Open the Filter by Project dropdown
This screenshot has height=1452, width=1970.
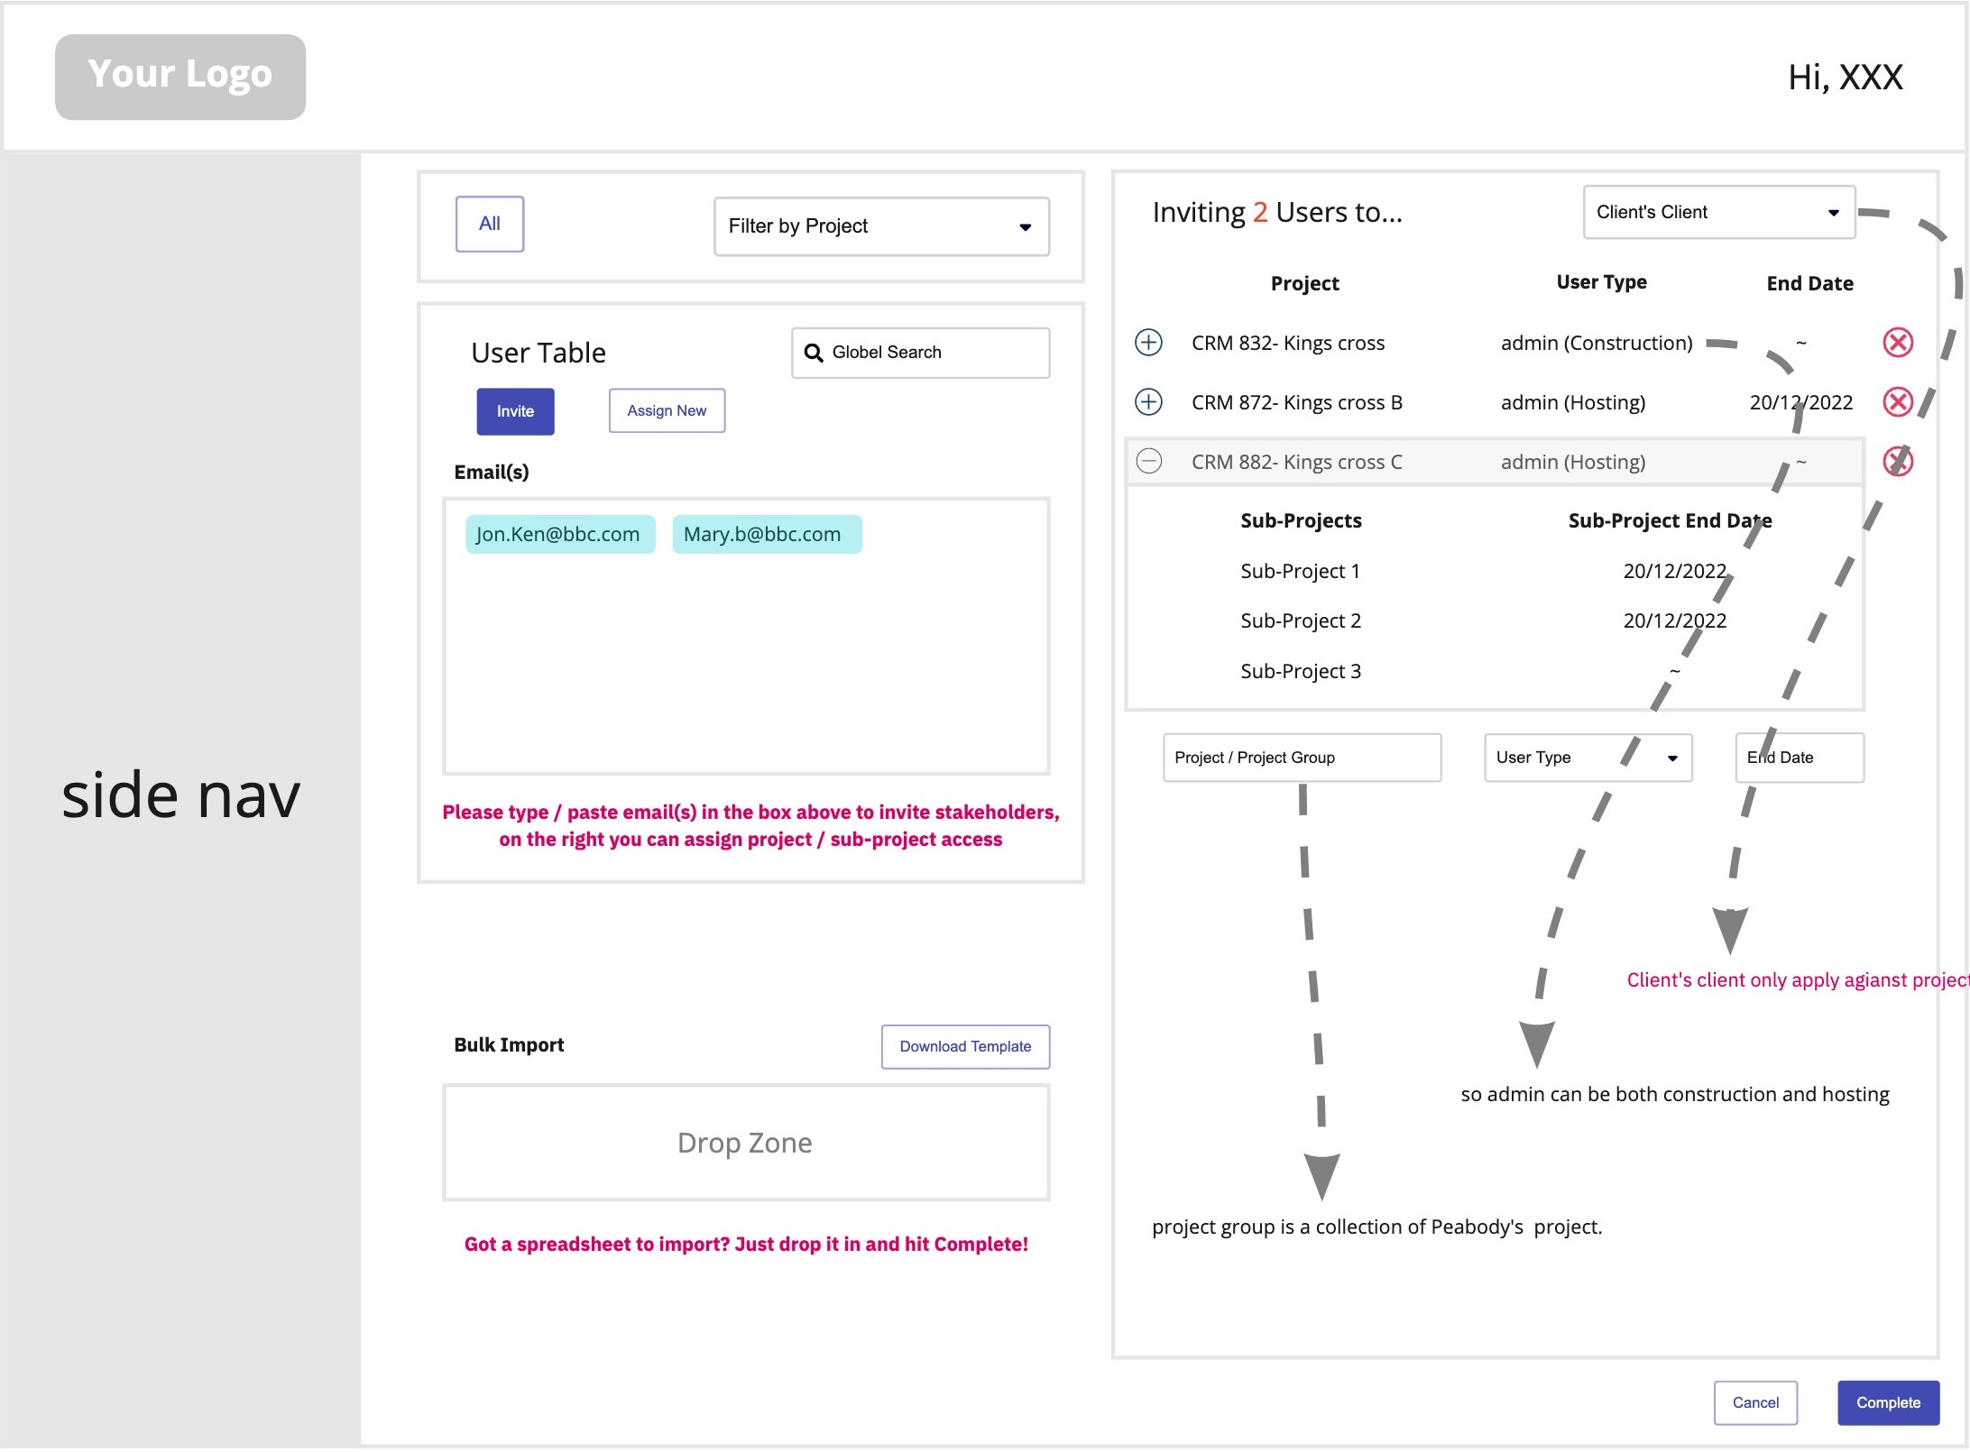(x=881, y=226)
